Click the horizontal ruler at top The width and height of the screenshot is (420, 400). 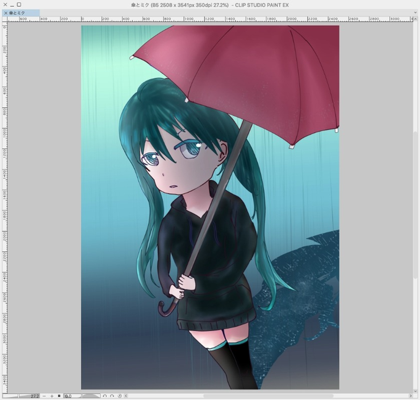pyautogui.click(x=210, y=19)
